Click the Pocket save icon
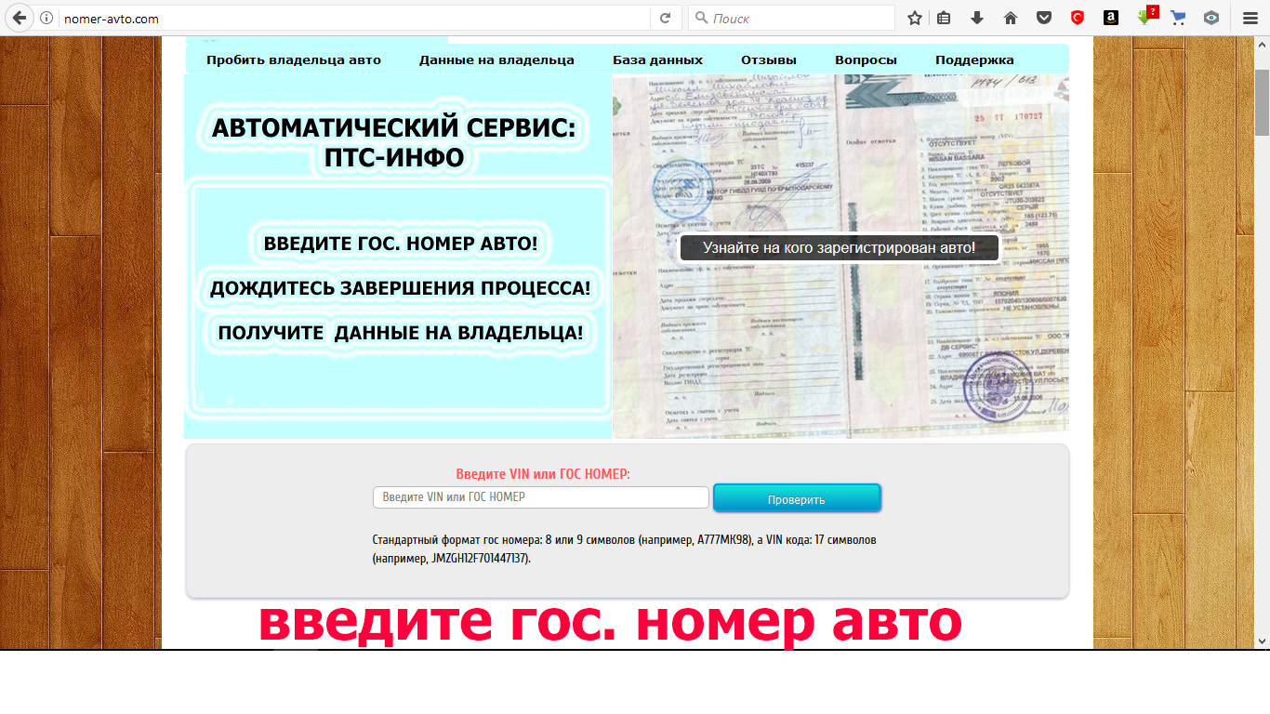The width and height of the screenshot is (1270, 714). tap(1044, 18)
